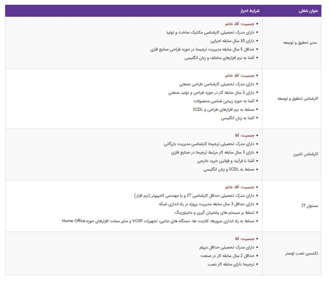The height and width of the screenshot is (290, 330).
Task: Click 'آشنا به زبان انگلیسی' line
Action: tap(237, 118)
